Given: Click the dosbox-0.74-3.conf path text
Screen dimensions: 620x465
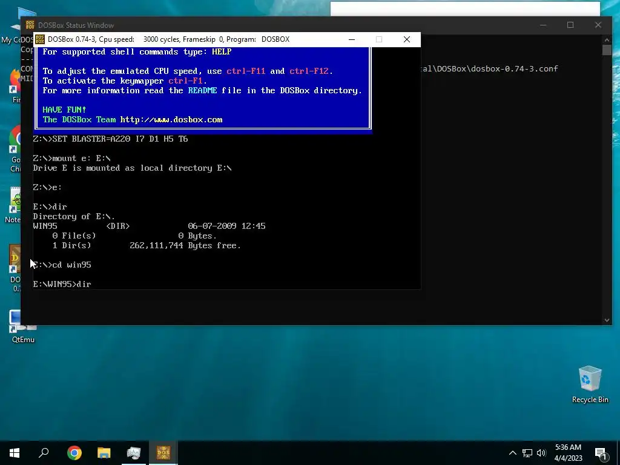Looking at the screenshot, I should pos(489,68).
